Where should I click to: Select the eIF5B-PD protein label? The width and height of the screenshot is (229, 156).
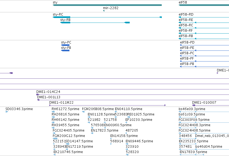pyautogui.click(x=187, y=42)
